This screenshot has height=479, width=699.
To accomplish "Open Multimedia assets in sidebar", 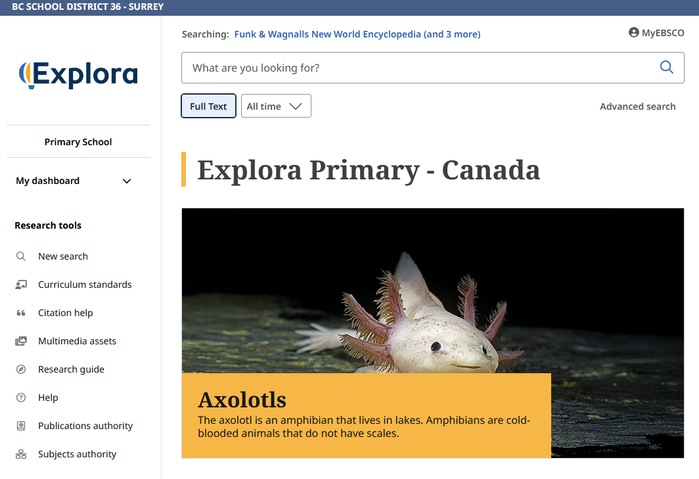I will 77,341.
